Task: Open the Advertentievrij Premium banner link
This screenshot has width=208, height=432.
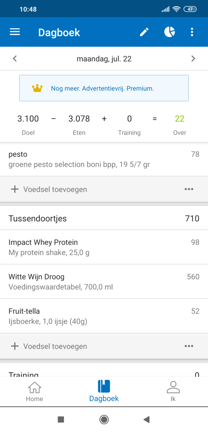Action: (104, 88)
